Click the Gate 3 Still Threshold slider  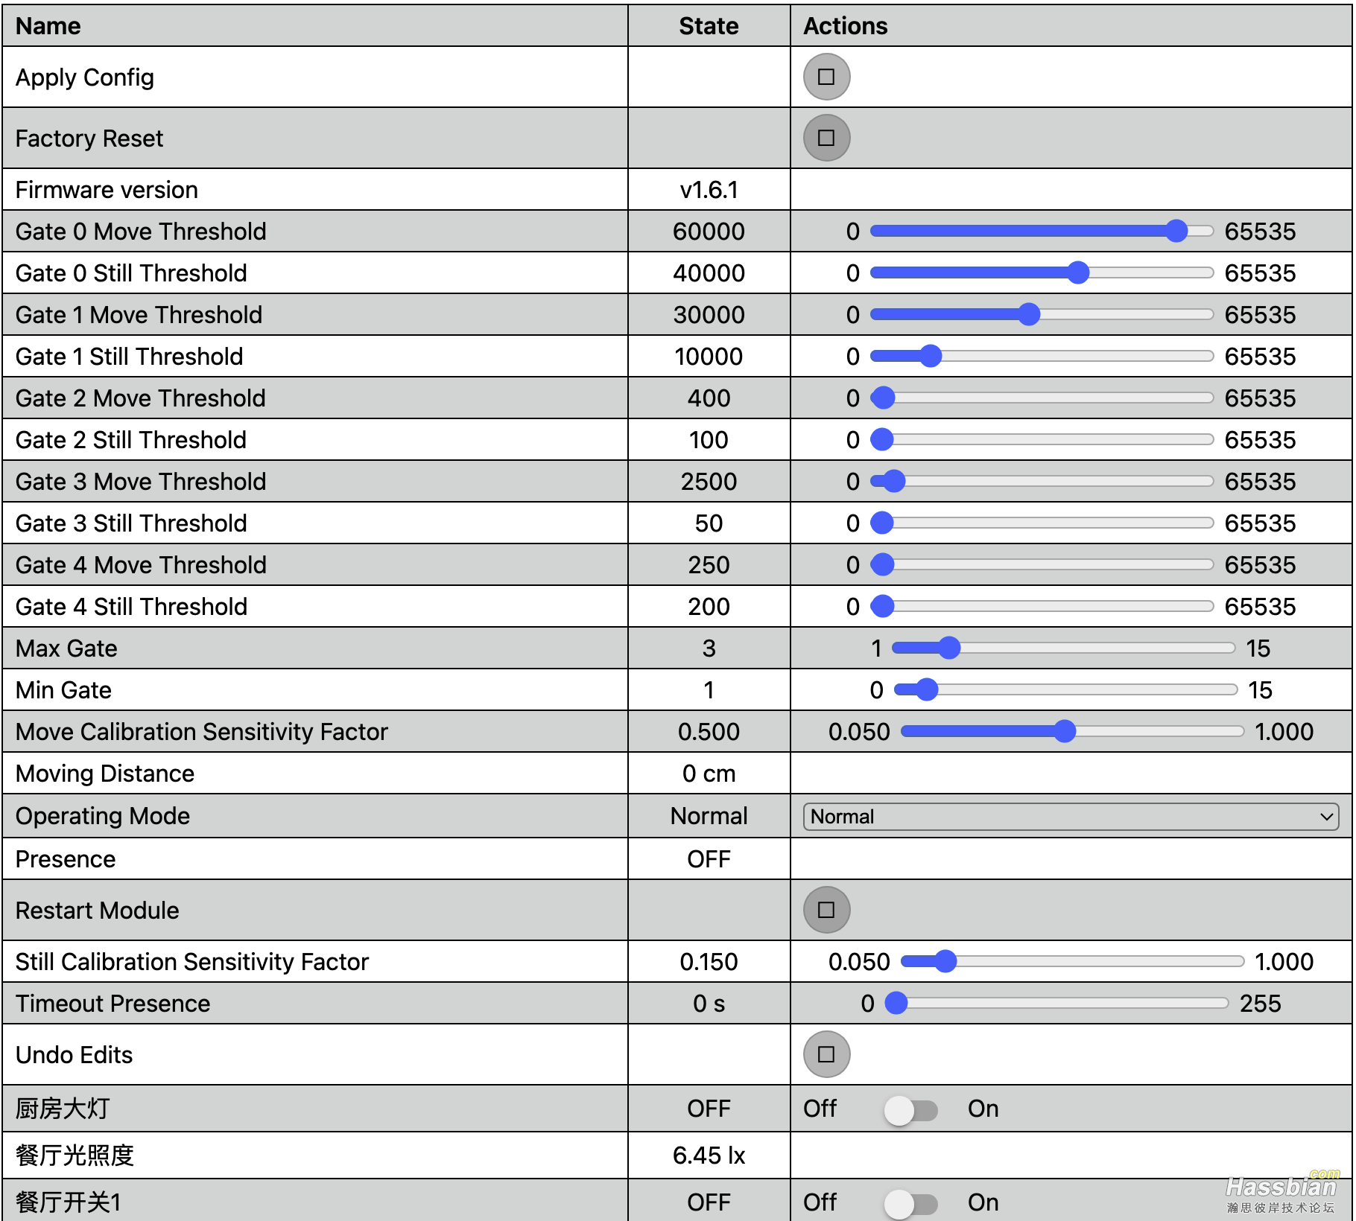pos(1042,523)
